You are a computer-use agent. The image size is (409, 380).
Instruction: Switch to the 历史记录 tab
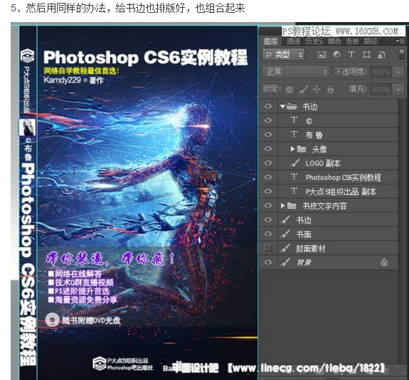(x=314, y=41)
